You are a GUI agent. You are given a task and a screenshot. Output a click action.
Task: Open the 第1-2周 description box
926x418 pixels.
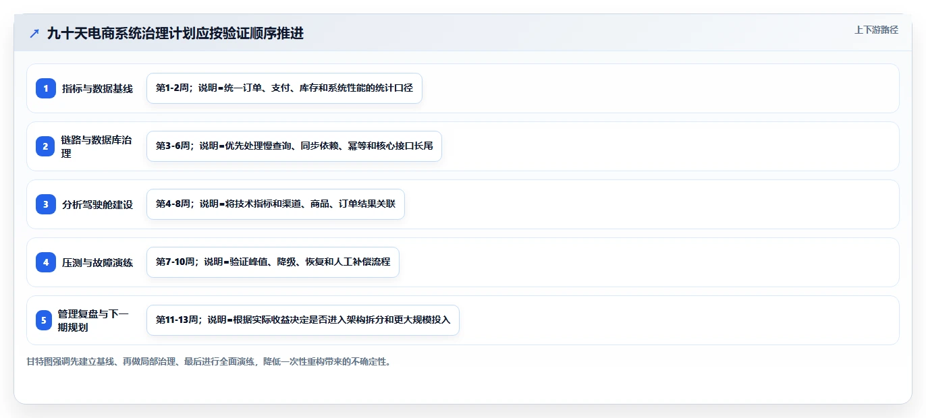tap(284, 88)
